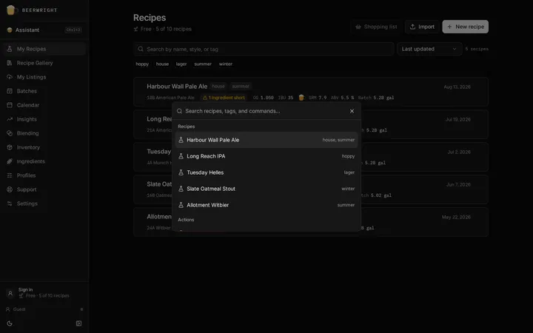This screenshot has height=333, width=533.
Task: Close the command palette with the X
Action: [x=352, y=111]
